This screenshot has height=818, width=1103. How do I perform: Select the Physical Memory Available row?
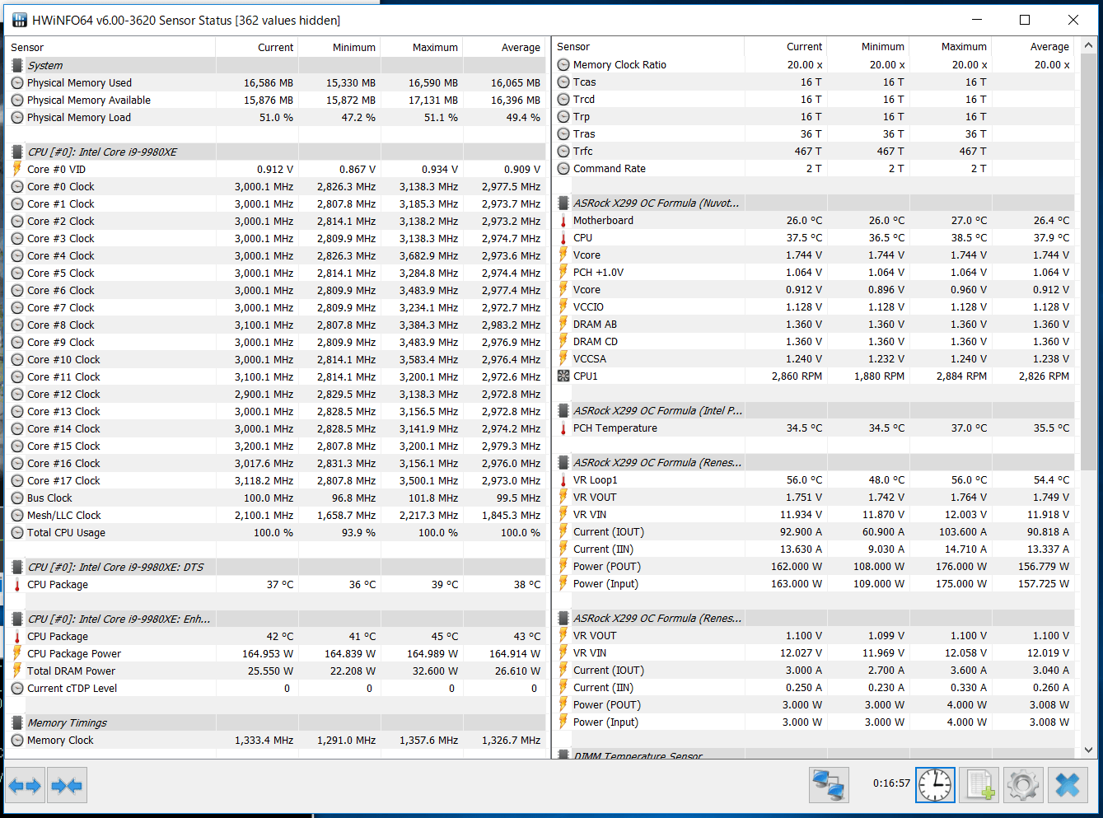click(276, 100)
